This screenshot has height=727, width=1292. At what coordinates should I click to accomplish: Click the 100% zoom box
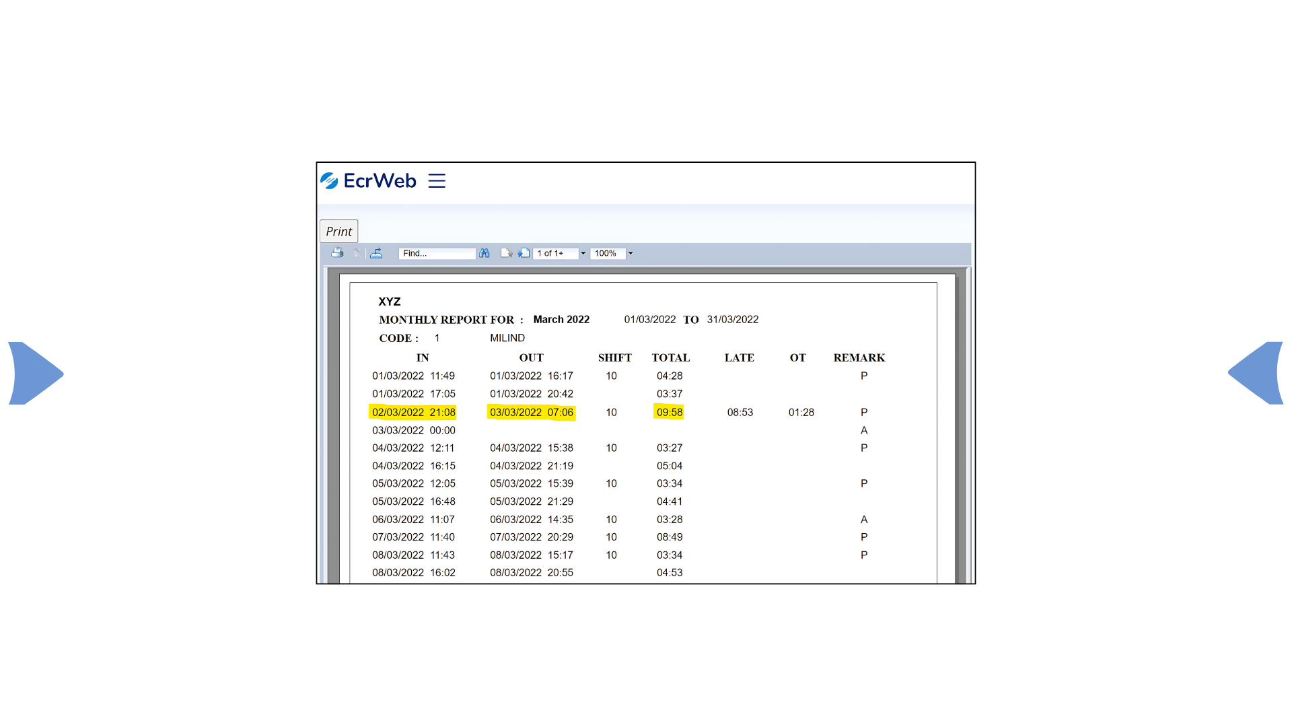[x=607, y=254]
